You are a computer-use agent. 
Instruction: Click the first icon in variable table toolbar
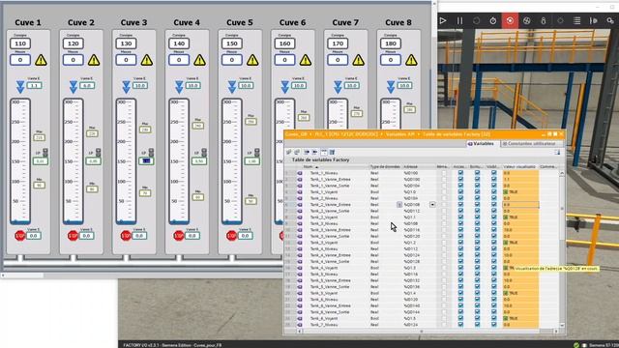point(289,152)
